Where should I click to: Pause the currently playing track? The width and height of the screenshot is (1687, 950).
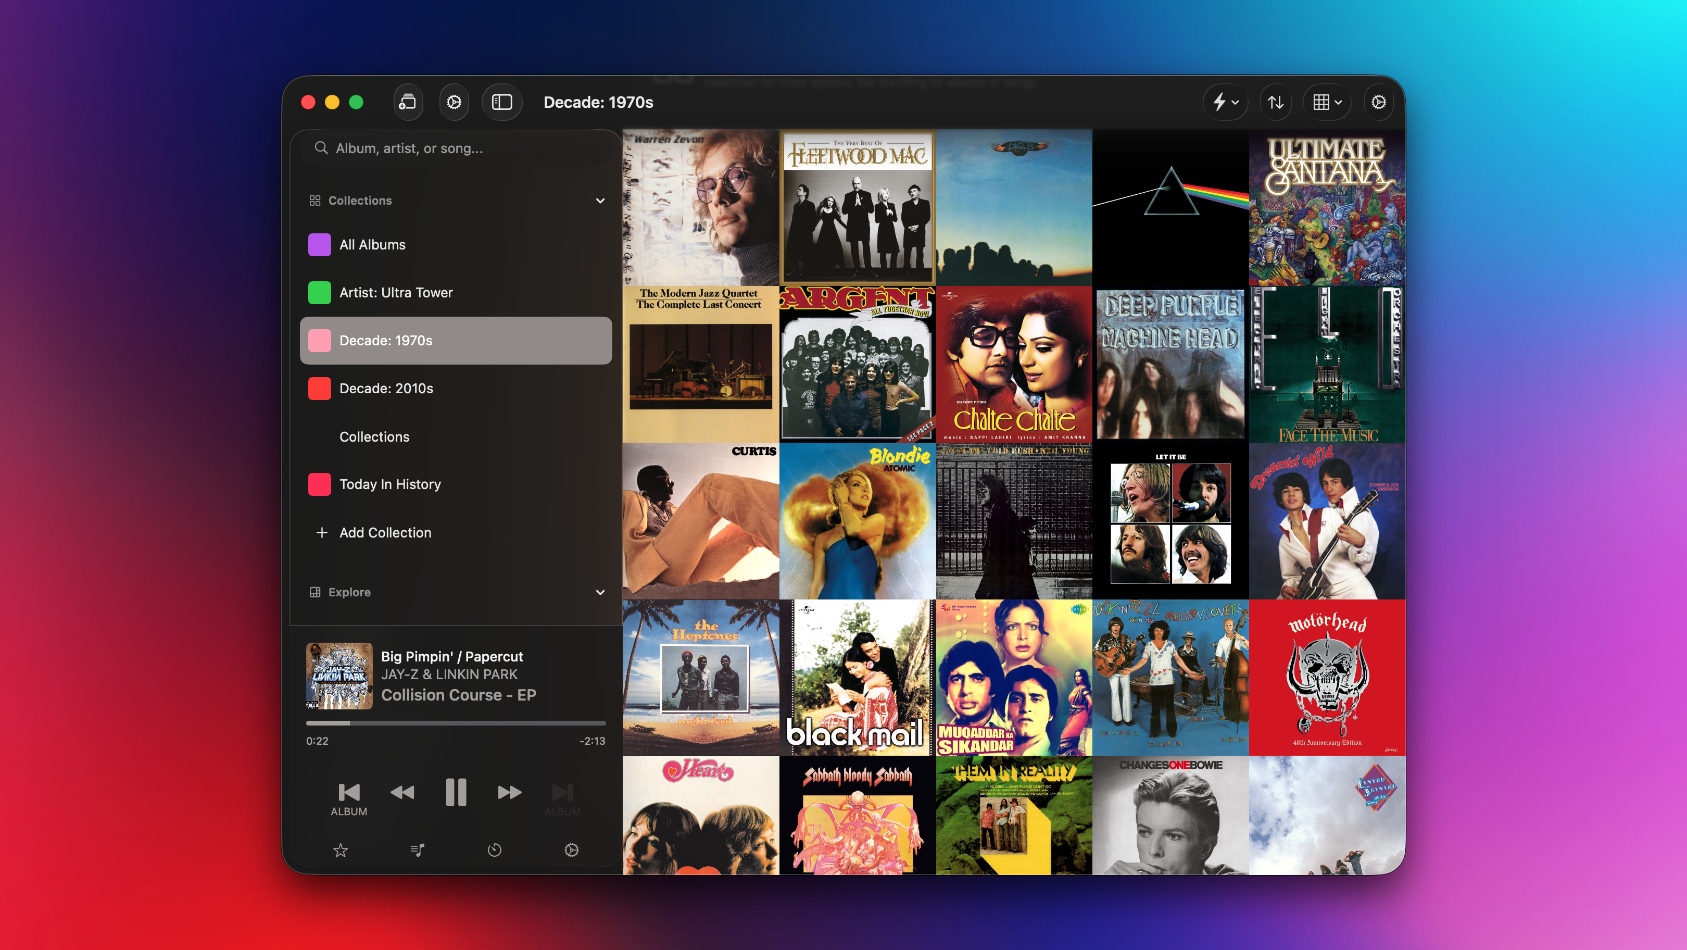[x=456, y=792]
